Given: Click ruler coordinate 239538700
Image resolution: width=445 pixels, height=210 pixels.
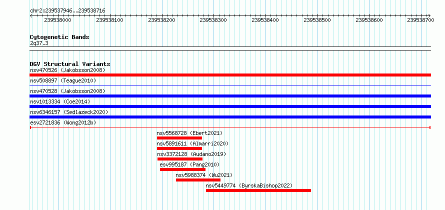Looking at the screenshot, I should (421, 20).
